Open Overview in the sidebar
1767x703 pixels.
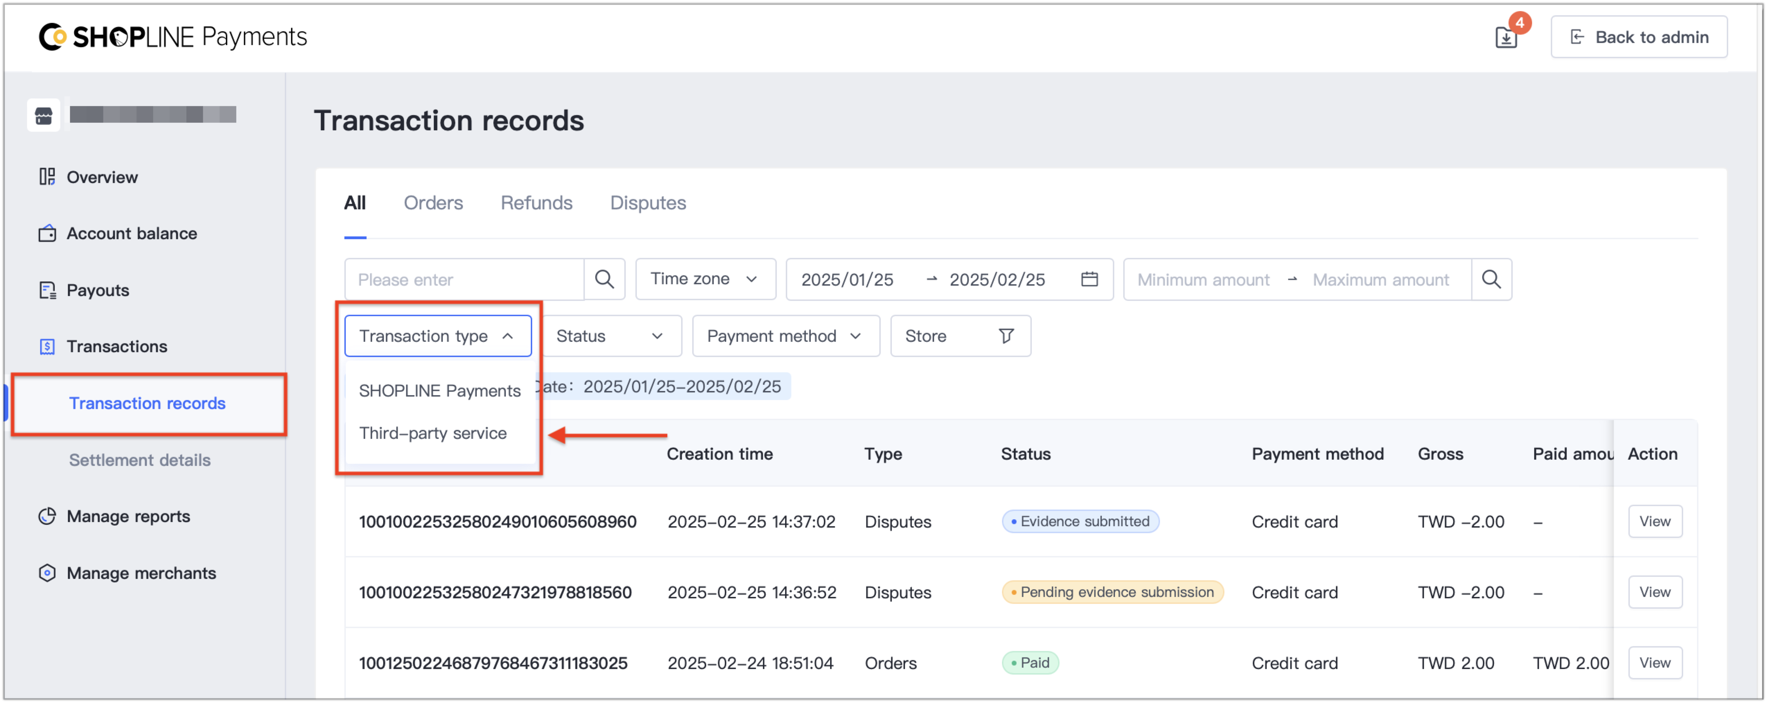[x=103, y=177]
